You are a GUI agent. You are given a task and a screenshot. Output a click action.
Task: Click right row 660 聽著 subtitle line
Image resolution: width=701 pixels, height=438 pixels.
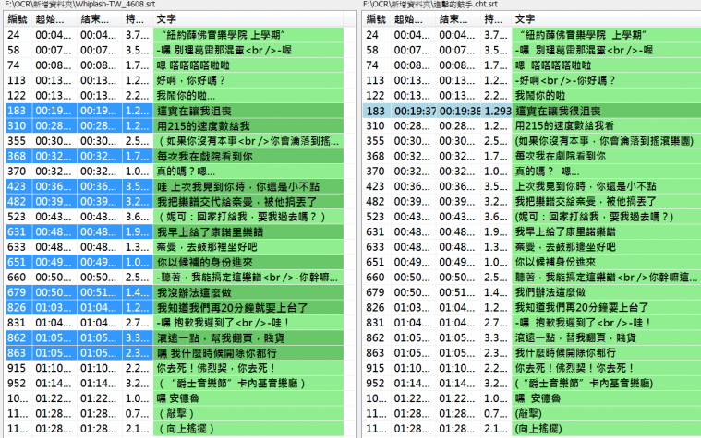point(532,278)
